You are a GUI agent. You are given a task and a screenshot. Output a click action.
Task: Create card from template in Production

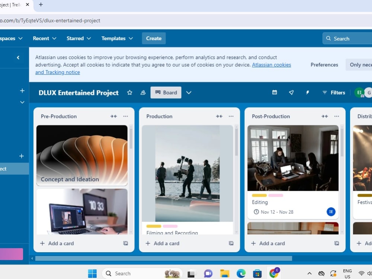231,243
